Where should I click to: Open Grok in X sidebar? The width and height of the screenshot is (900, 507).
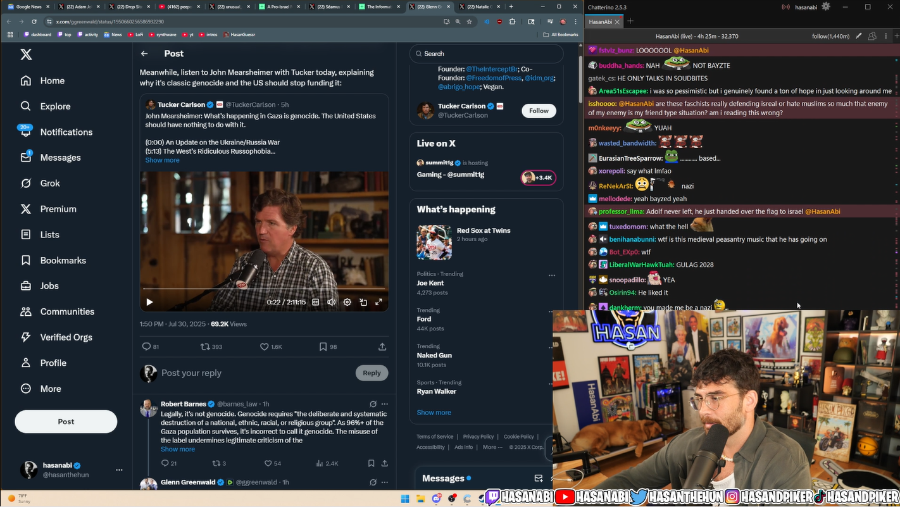[40, 183]
